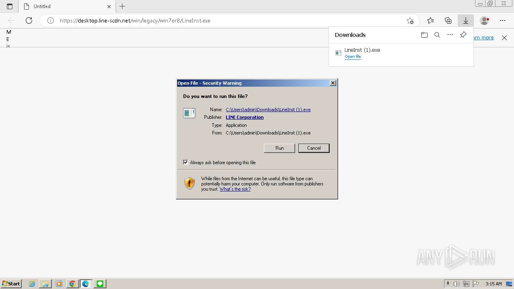This screenshot has height=289, width=514.
Task: Click the file path Name link
Action: point(268,110)
